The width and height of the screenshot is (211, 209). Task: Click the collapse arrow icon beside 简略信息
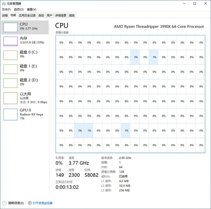click(x=4, y=203)
